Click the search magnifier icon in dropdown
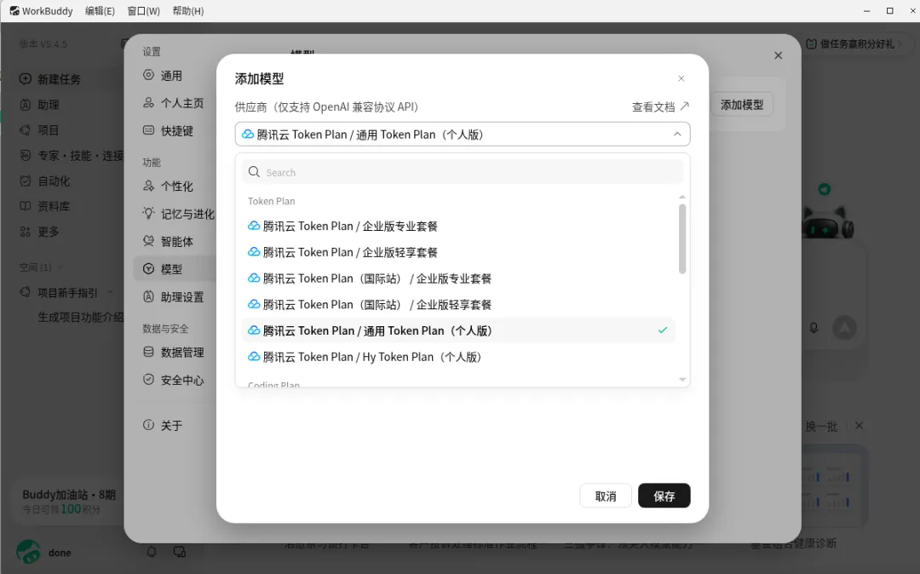Viewport: 920px width, 574px height. tap(254, 172)
